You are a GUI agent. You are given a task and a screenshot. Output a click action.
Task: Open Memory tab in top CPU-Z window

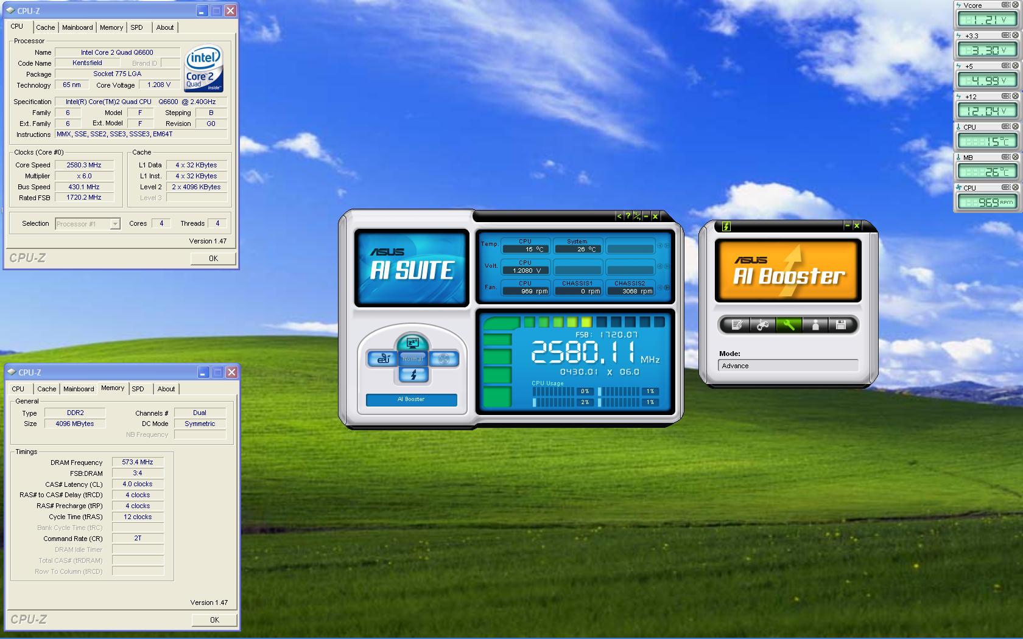(x=111, y=27)
